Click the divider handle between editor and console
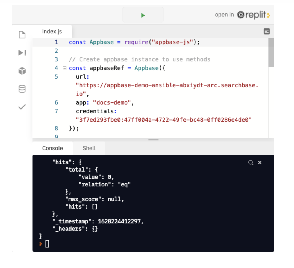 click(x=153, y=140)
